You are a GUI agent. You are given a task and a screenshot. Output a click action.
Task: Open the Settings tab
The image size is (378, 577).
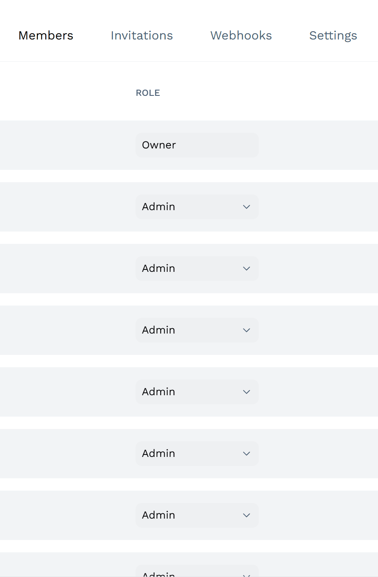pos(333,36)
